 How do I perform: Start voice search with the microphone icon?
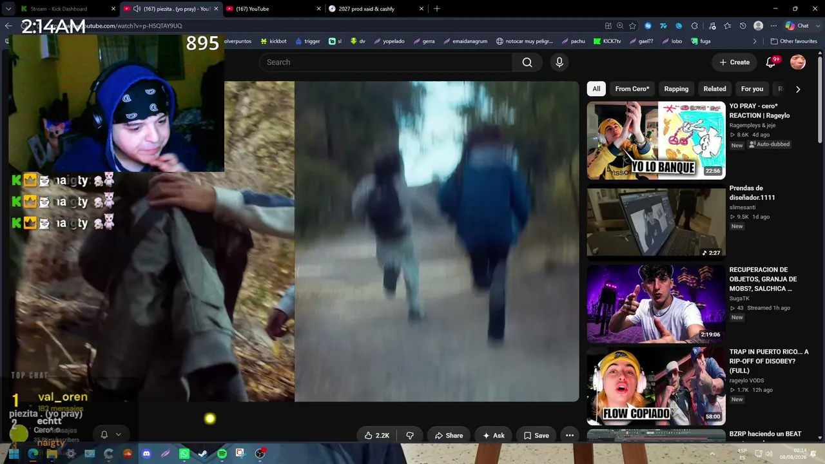(x=559, y=63)
